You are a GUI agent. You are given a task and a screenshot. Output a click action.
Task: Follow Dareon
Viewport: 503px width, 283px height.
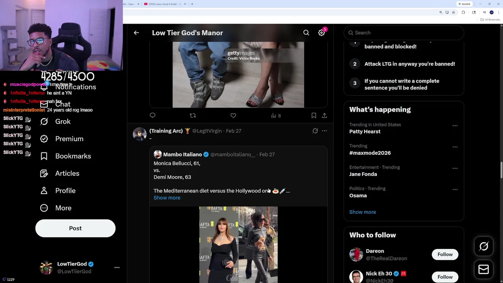coord(445,254)
